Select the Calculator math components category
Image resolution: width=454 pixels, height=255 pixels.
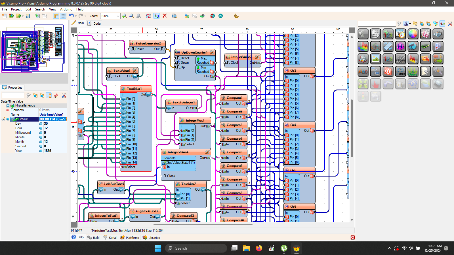click(438, 34)
